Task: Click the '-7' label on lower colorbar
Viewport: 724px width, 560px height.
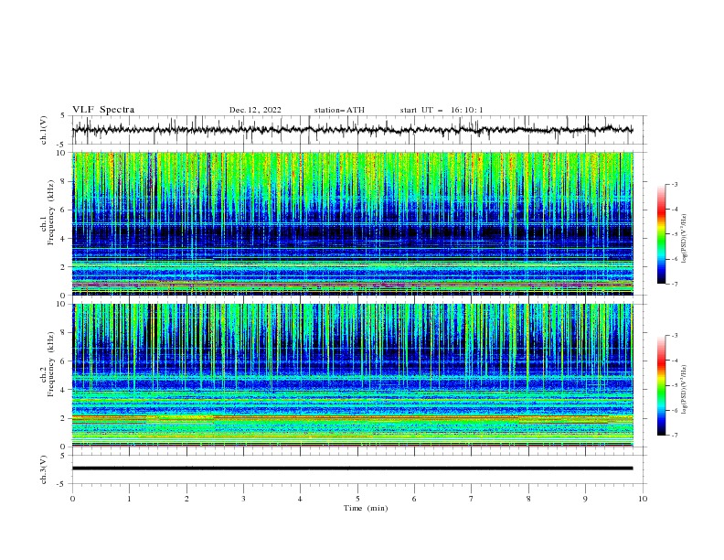Action: pos(674,436)
